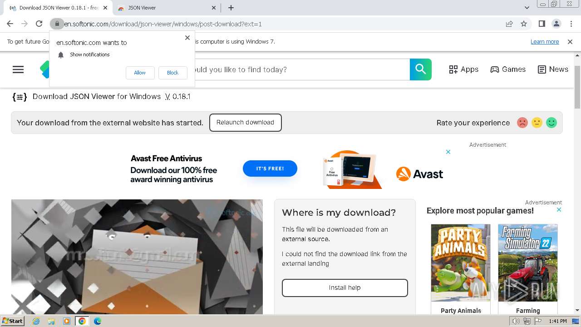Rate experience with red sad face

point(522,123)
